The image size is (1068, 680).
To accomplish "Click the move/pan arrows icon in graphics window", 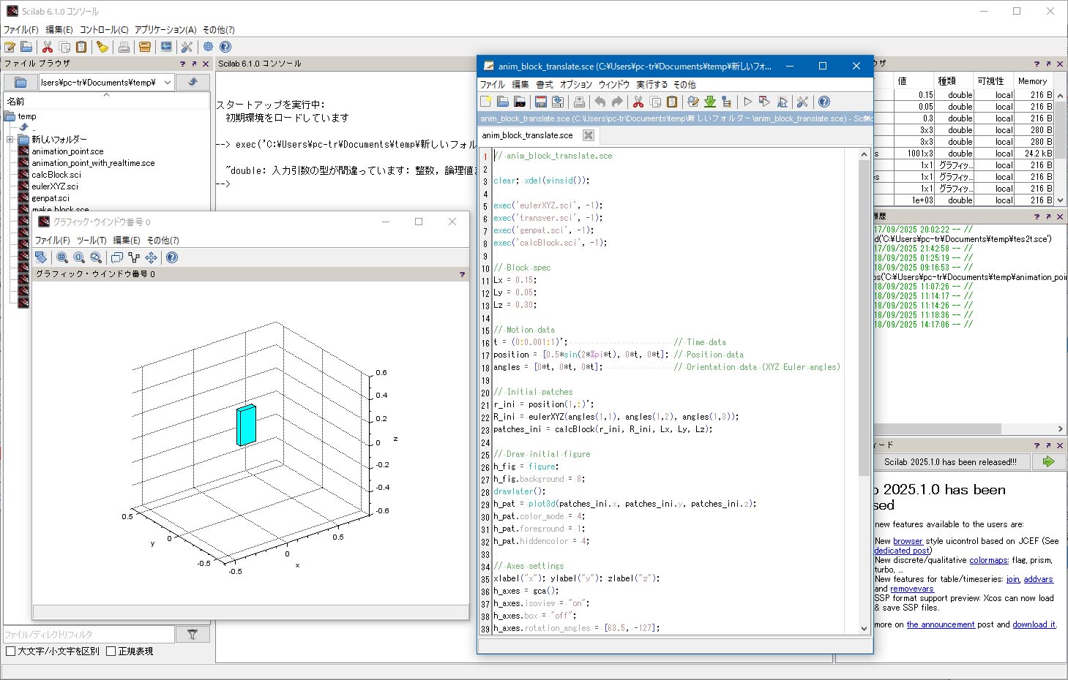I will coord(151,257).
